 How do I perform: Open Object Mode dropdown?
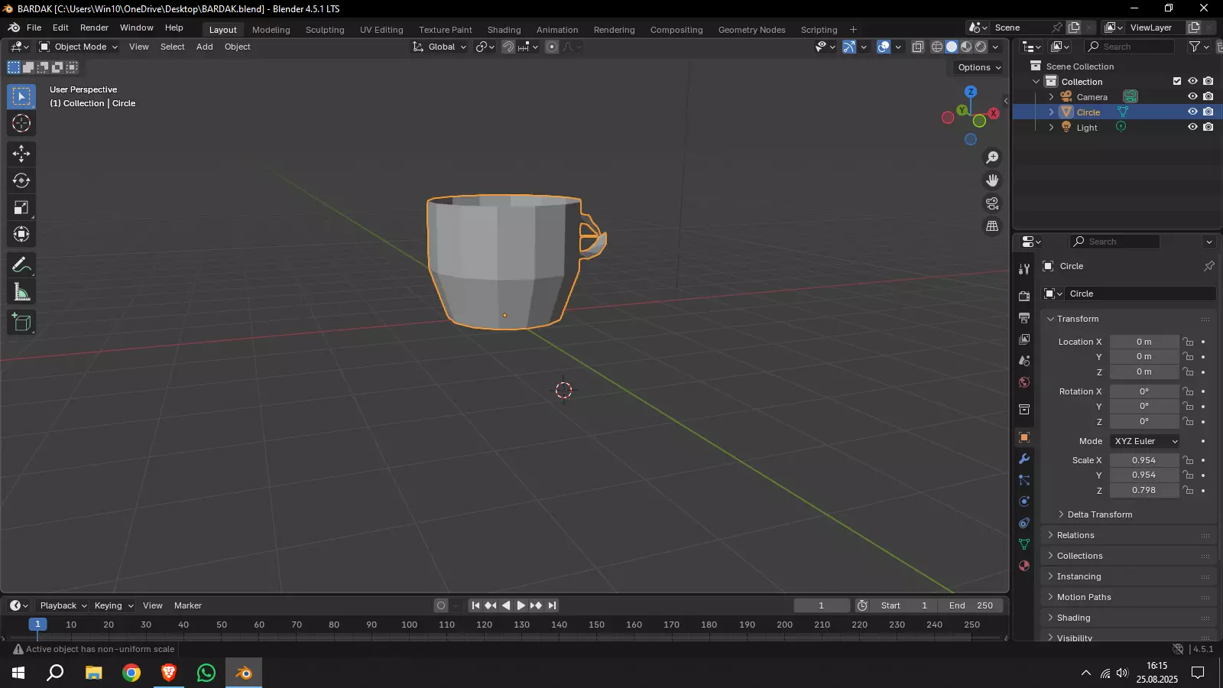coord(78,47)
